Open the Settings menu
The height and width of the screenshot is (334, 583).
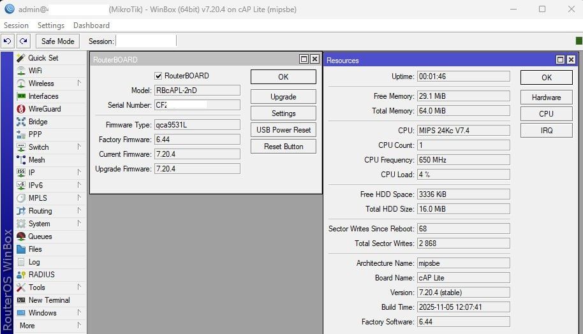pos(51,25)
